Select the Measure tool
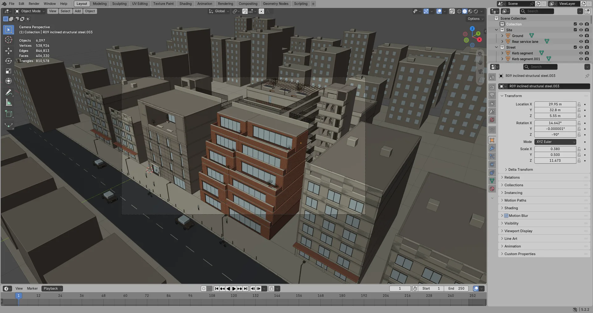Viewport: 593px width, 313px height. tap(9, 103)
